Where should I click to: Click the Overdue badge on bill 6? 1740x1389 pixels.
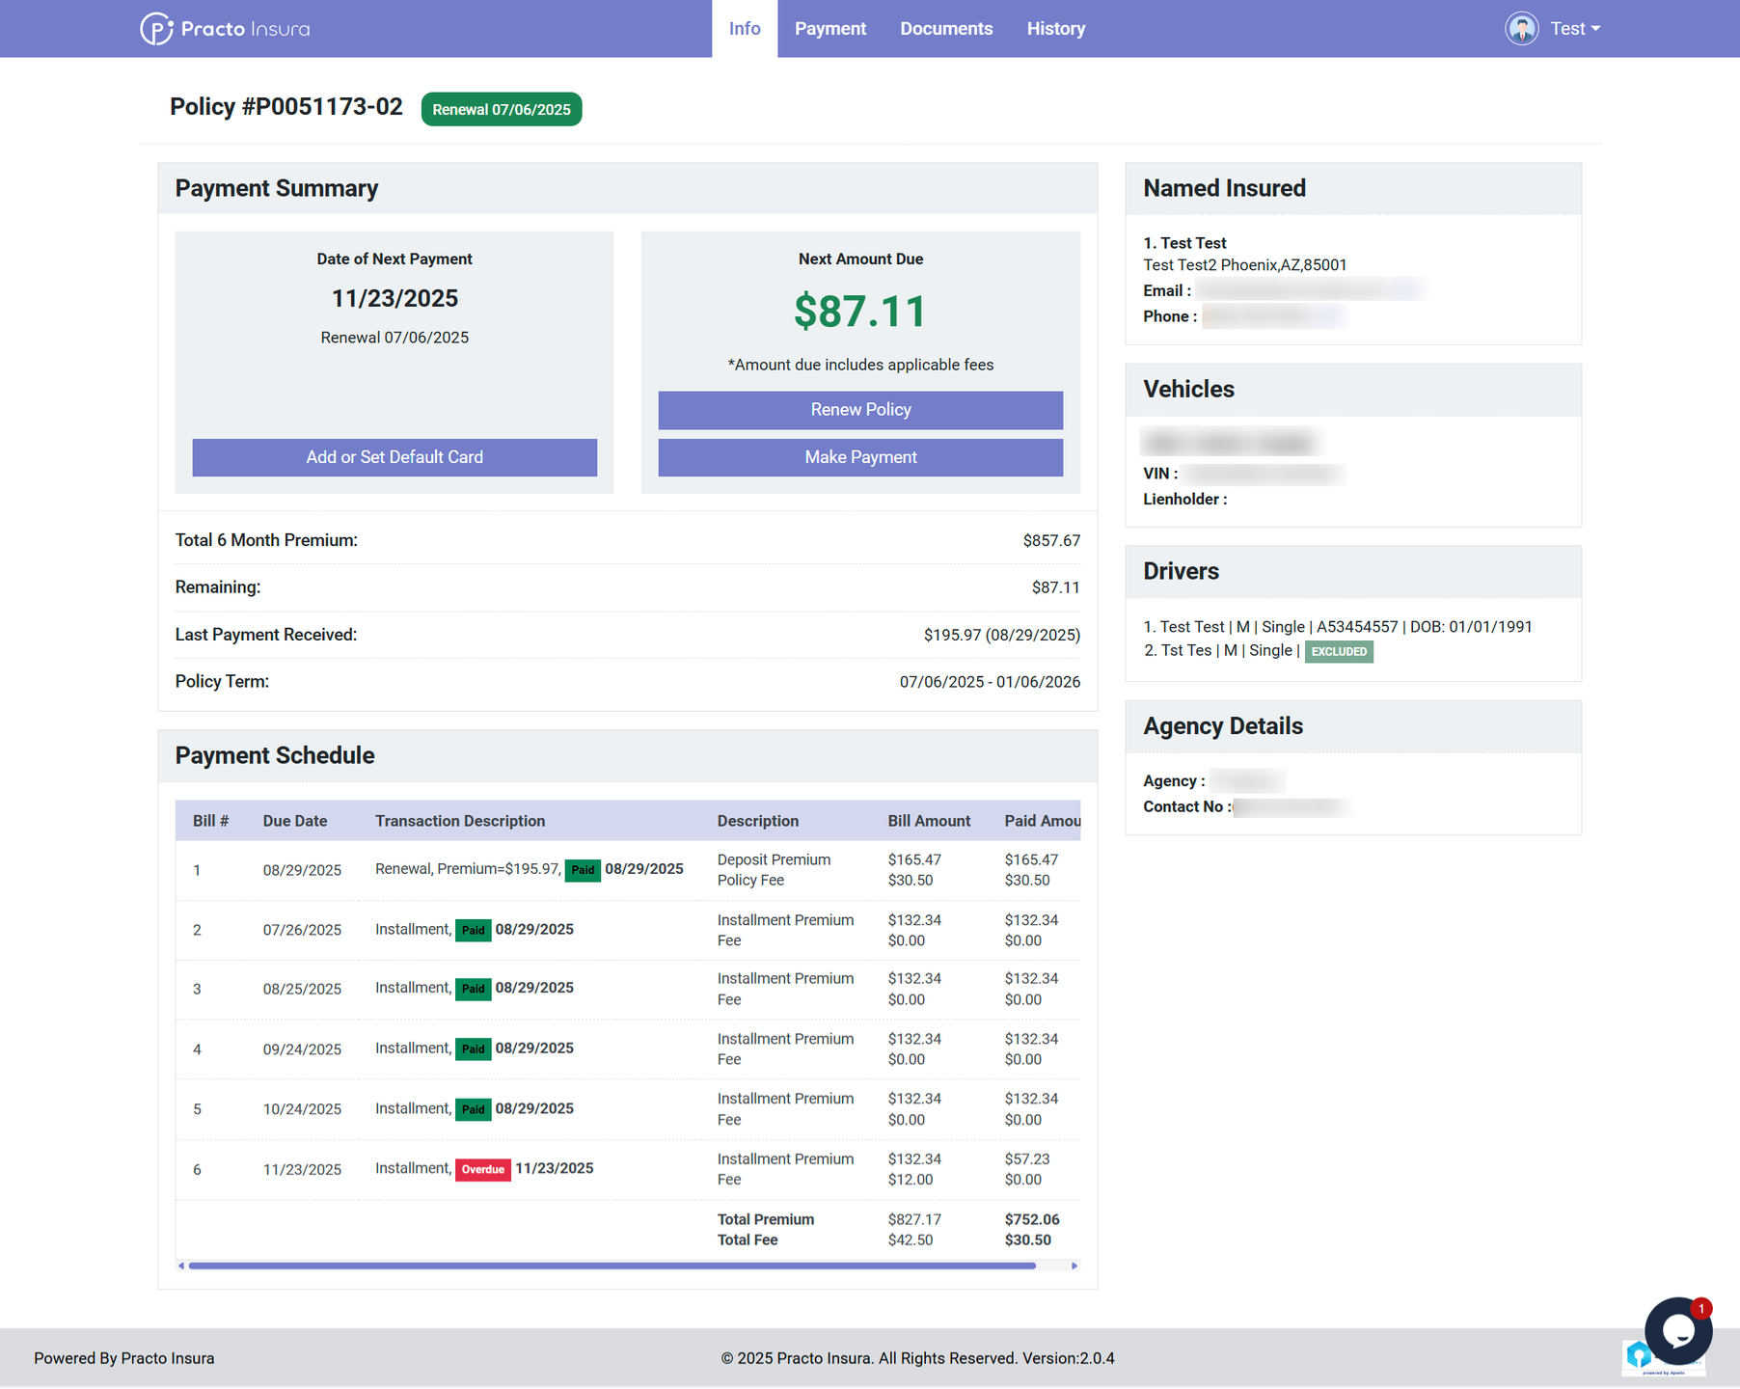pos(482,1169)
